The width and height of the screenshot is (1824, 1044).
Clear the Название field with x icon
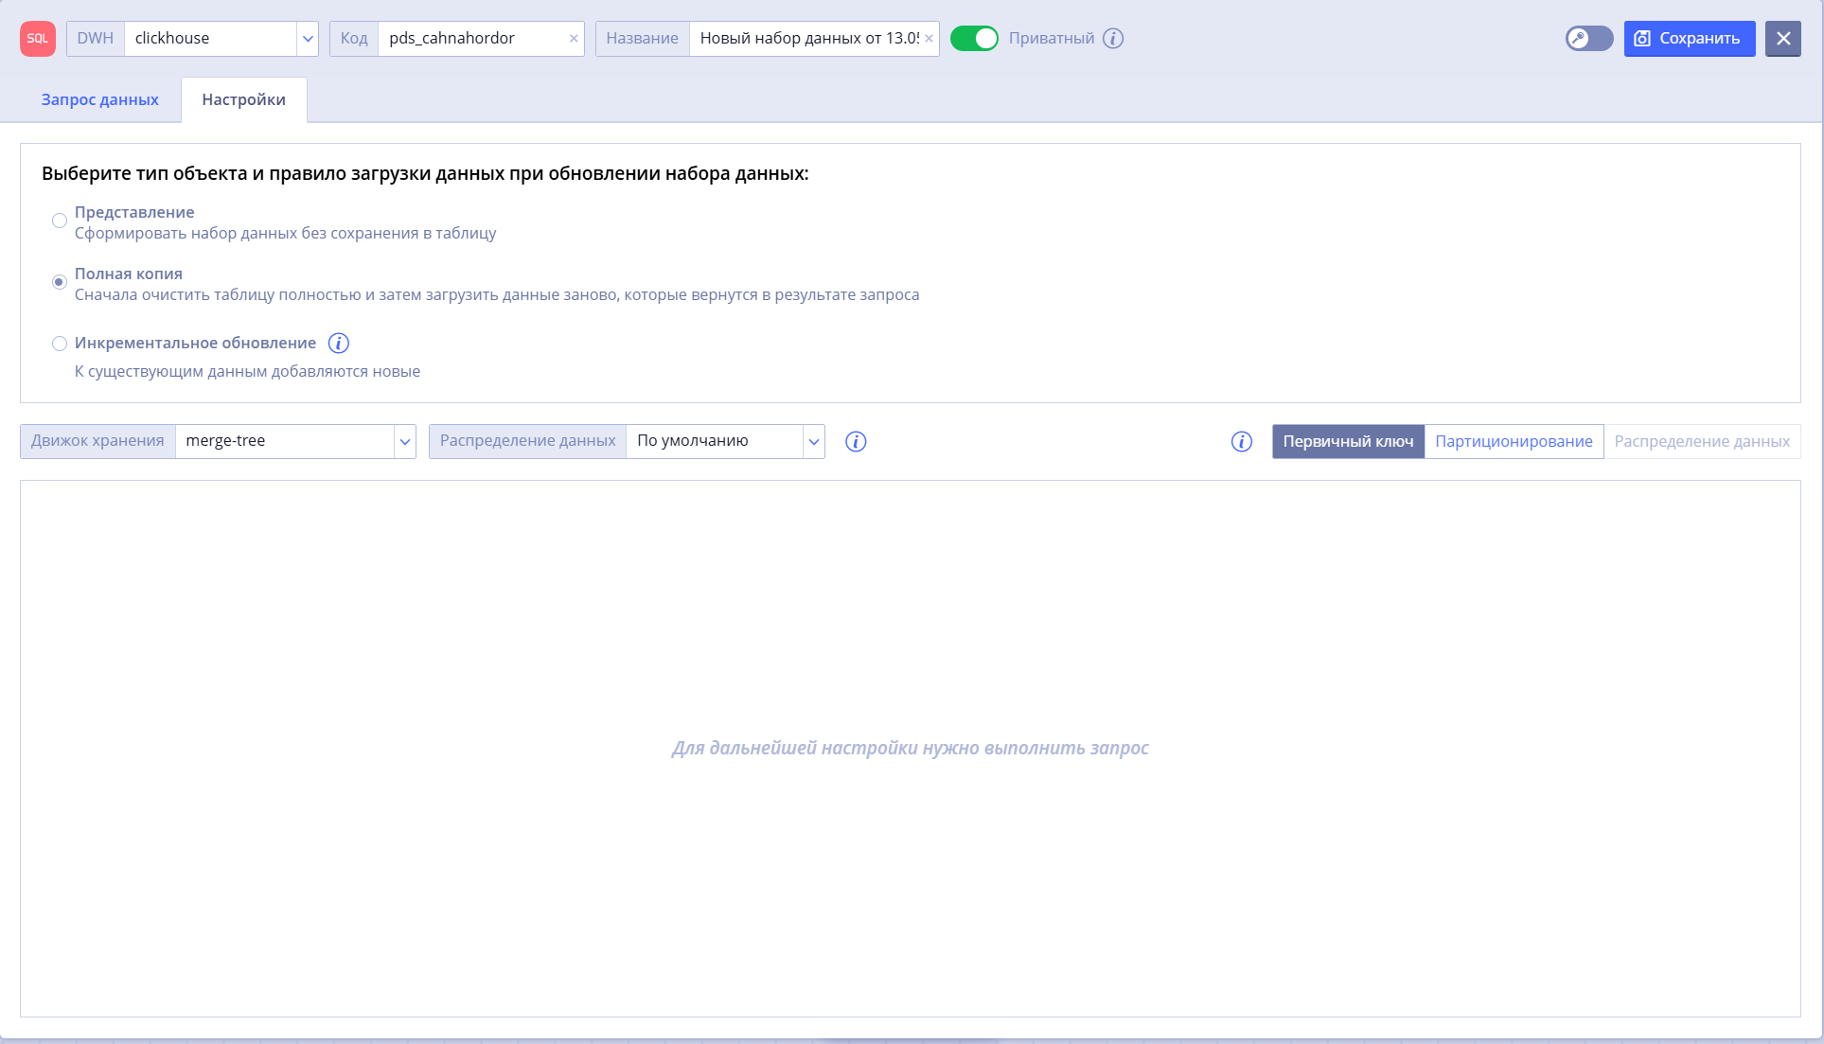(x=929, y=39)
